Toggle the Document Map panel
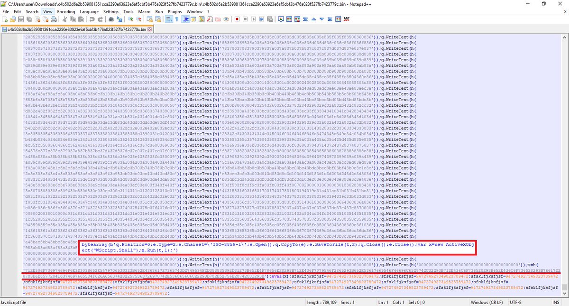This screenshot has width=569, height=306. click(202, 19)
